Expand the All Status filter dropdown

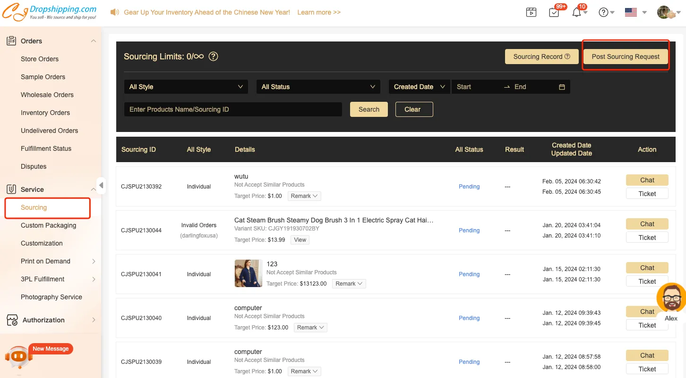click(x=318, y=87)
